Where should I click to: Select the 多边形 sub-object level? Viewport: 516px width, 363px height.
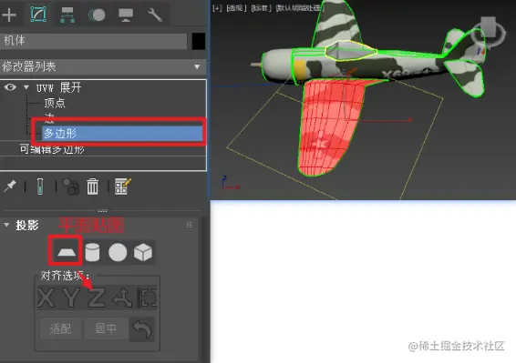122,134
